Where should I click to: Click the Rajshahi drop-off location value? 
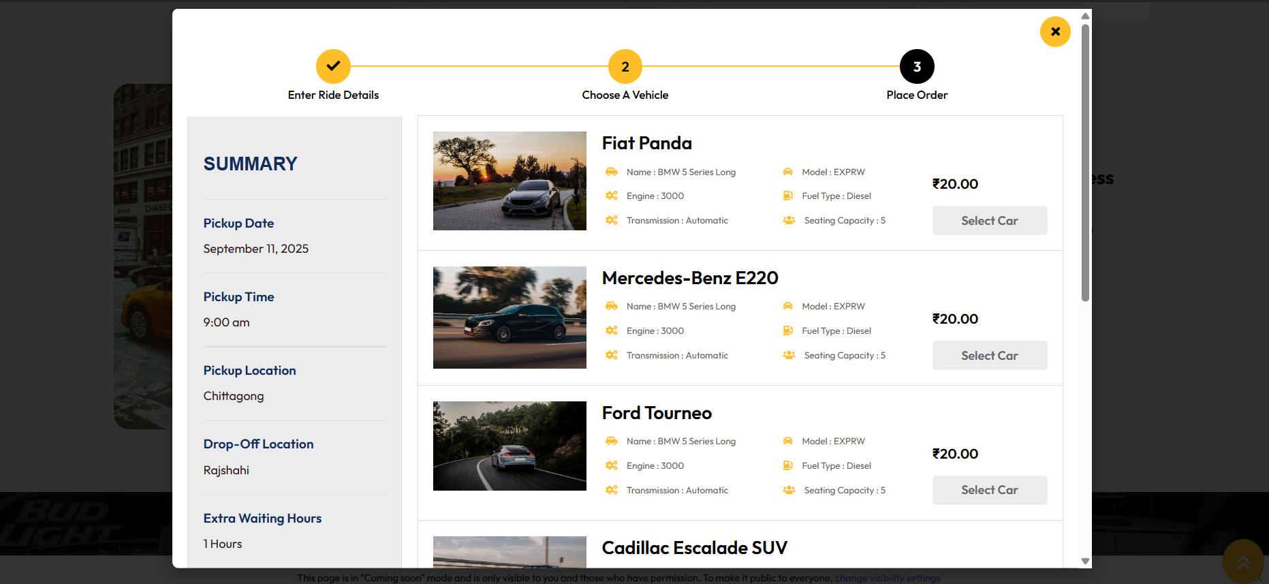click(226, 470)
